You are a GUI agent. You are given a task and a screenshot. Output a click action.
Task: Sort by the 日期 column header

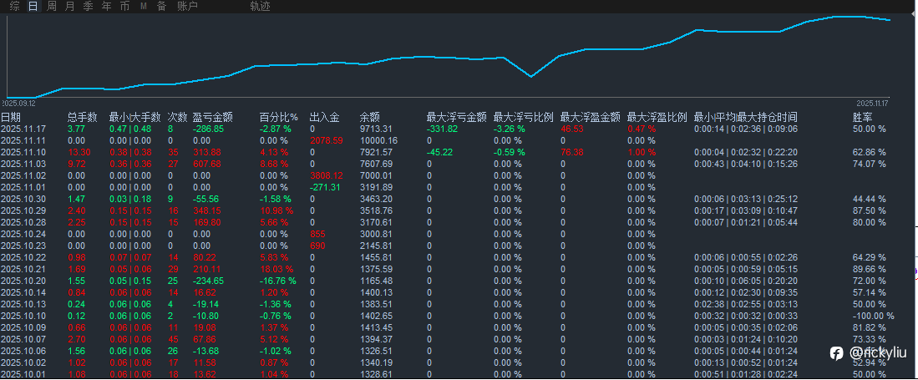coord(11,117)
